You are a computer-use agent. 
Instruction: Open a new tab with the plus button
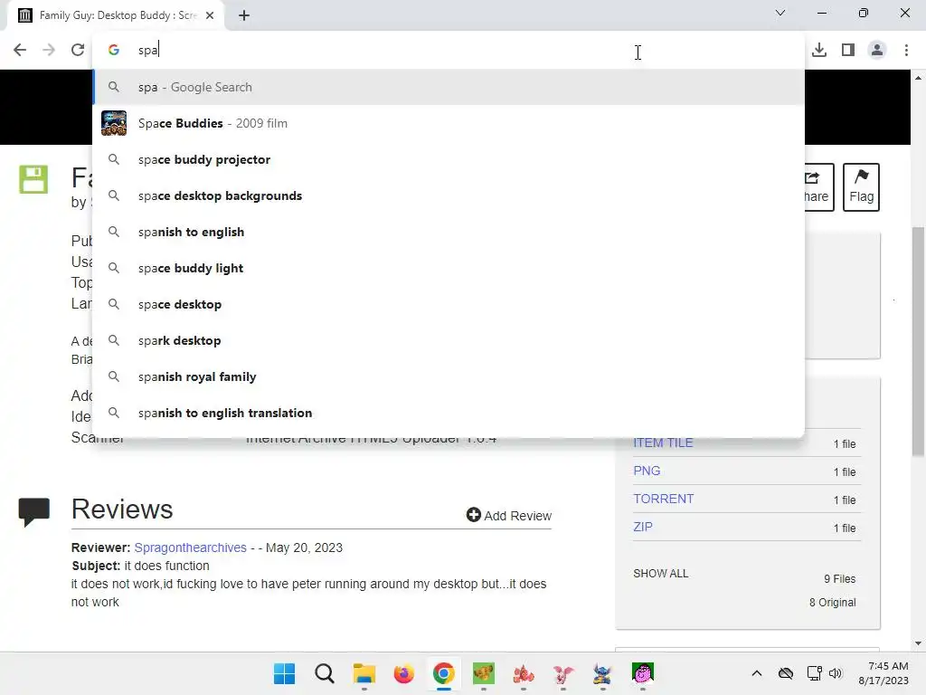point(244,15)
